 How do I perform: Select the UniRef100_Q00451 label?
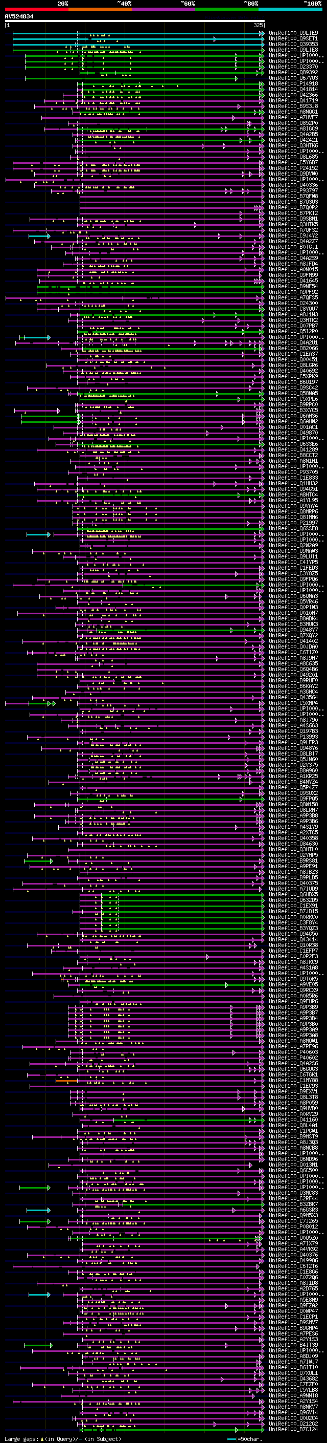tap(293, 360)
